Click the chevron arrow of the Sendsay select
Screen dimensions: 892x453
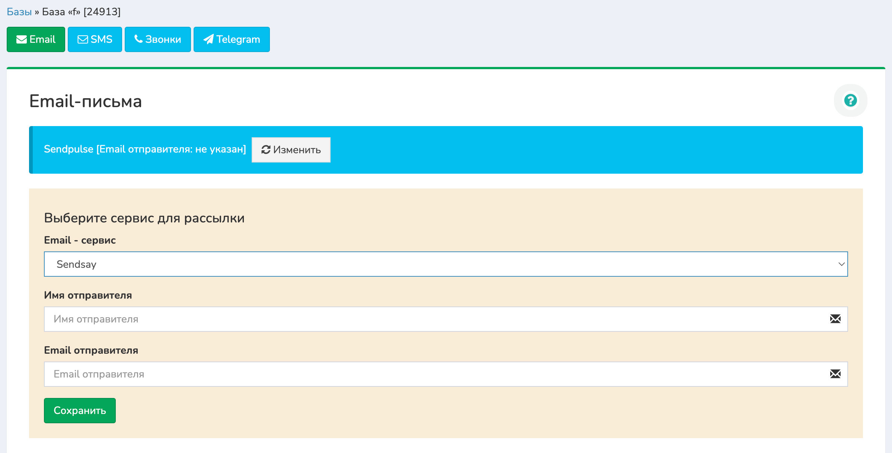click(x=841, y=264)
